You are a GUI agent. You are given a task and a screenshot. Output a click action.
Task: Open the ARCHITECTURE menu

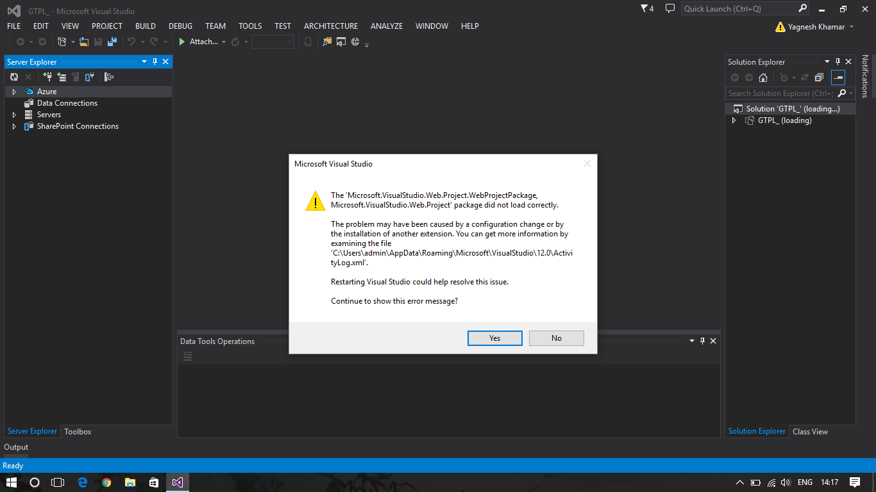click(331, 26)
